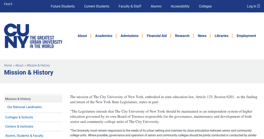
Task: Select Current Students in top bar
Action: pos(97,6)
